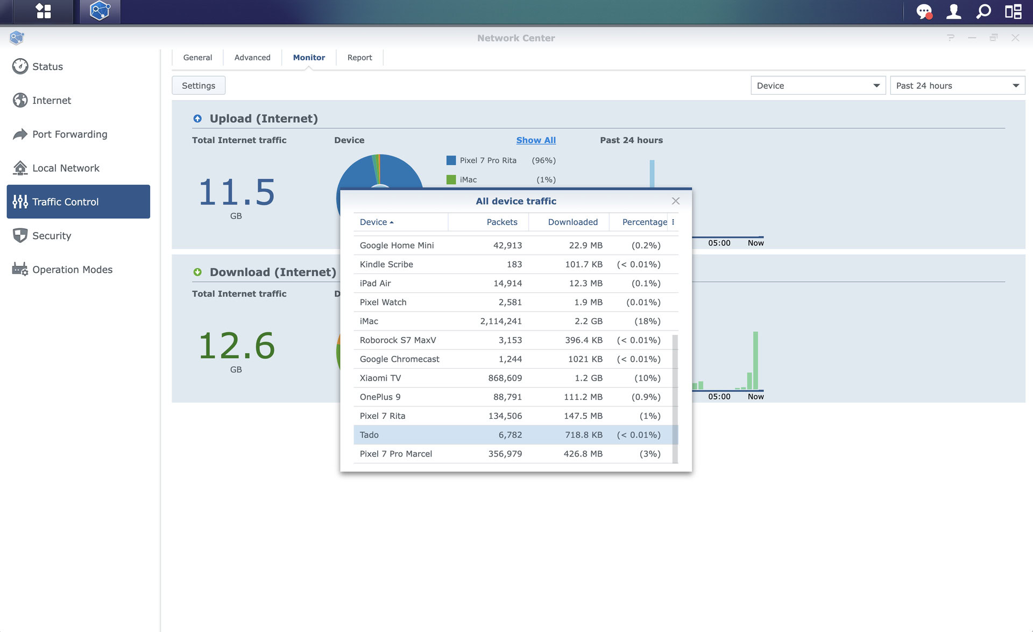Open the Device view dropdown

point(818,86)
